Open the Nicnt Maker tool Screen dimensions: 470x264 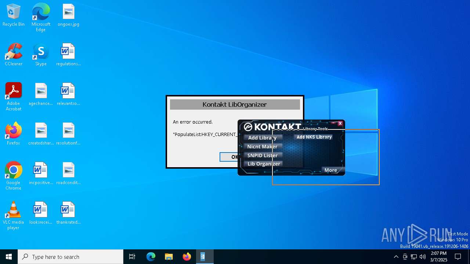click(x=263, y=147)
